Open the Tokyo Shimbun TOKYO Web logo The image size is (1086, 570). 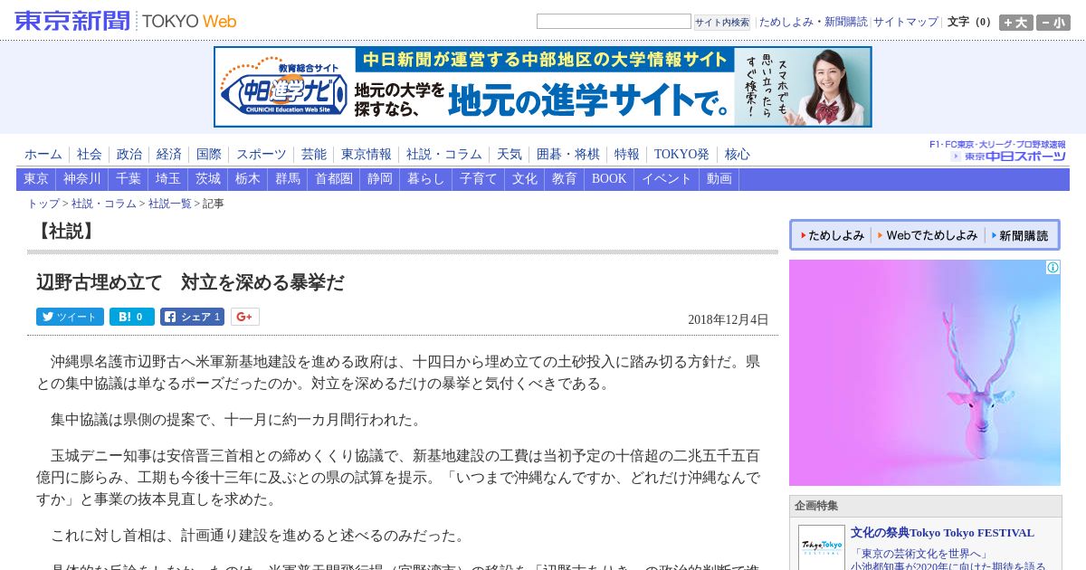click(x=126, y=21)
